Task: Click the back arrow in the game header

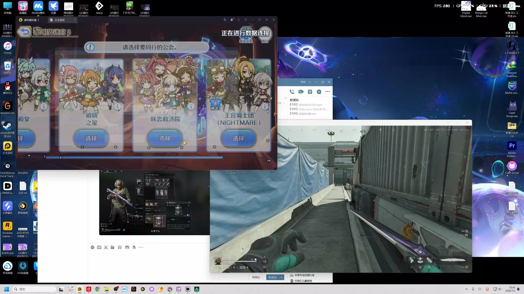Action: [x=24, y=32]
